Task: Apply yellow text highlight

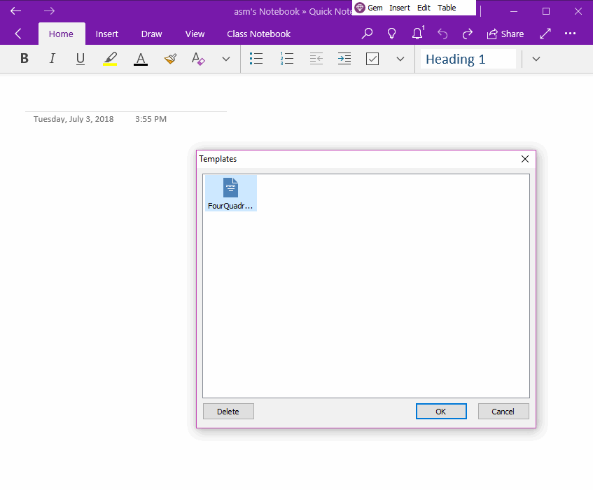Action: (110, 59)
